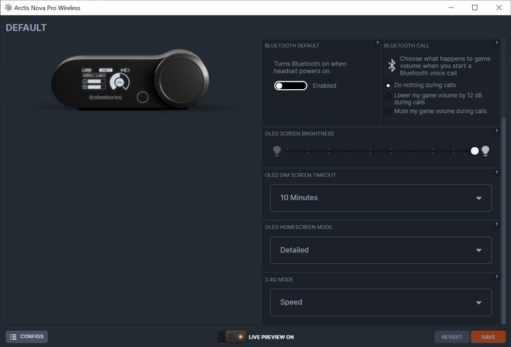Close the Arctis Nova Pro Wireless window
The image size is (511, 347).
coord(499,8)
